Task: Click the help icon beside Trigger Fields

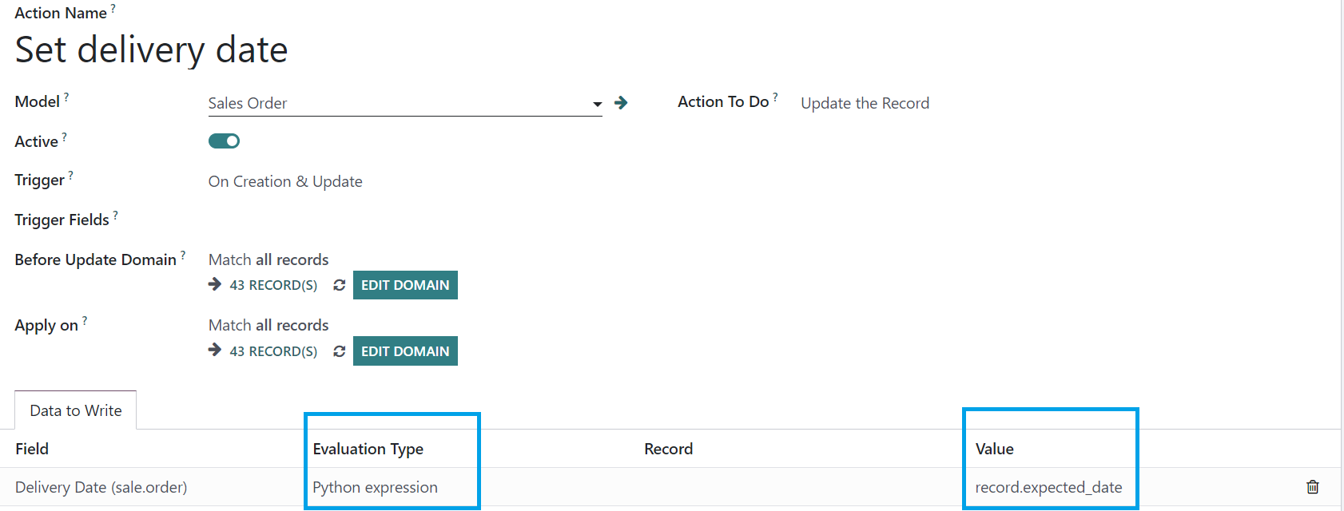Action: 115,215
